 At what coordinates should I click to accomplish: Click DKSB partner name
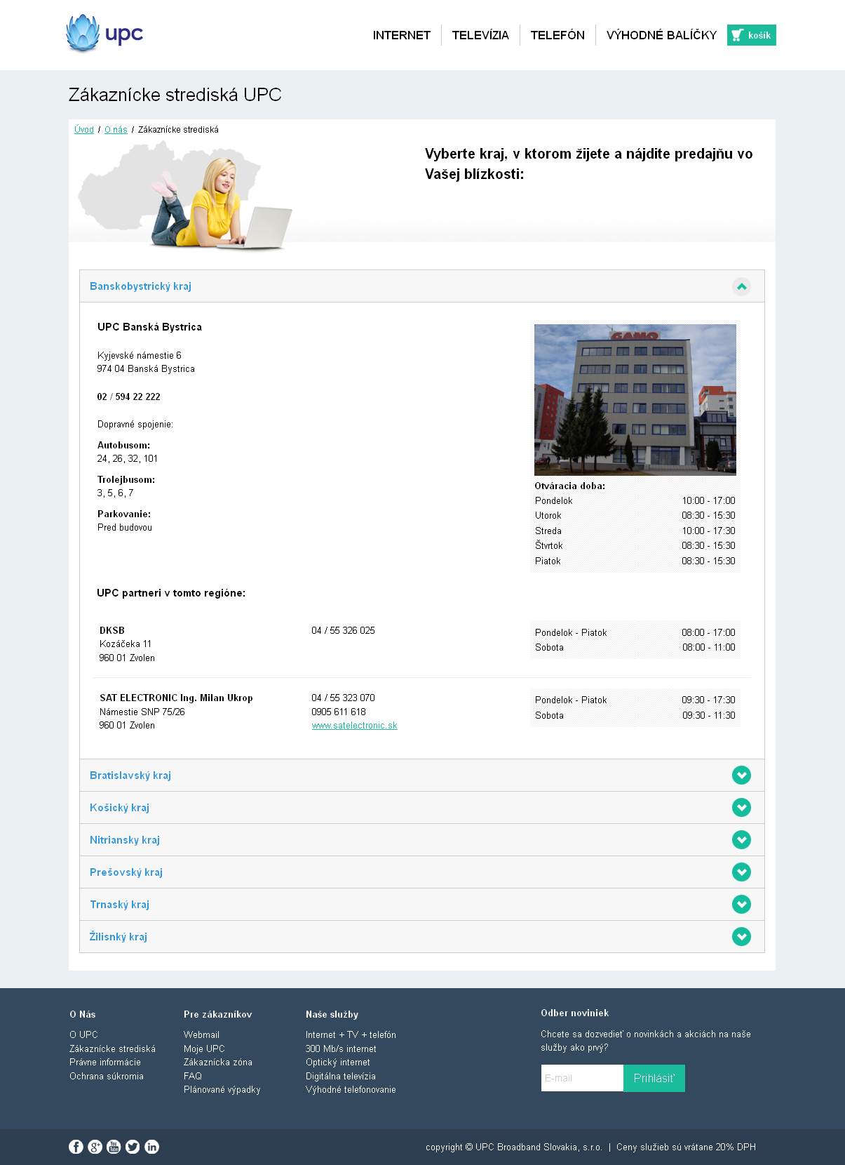pos(112,631)
